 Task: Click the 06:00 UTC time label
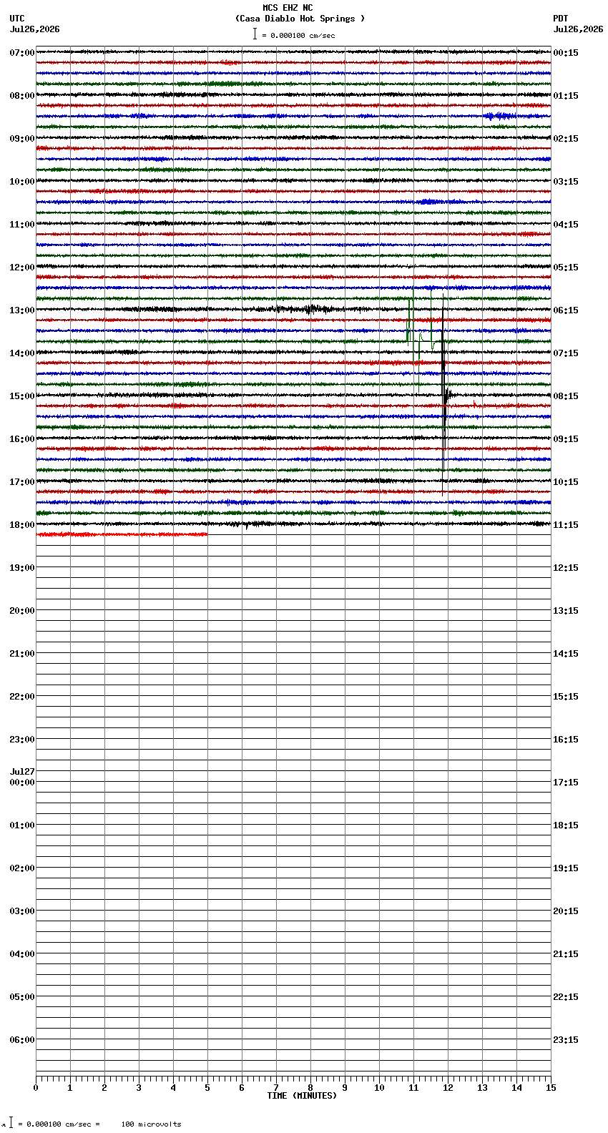coord(22,1040)
